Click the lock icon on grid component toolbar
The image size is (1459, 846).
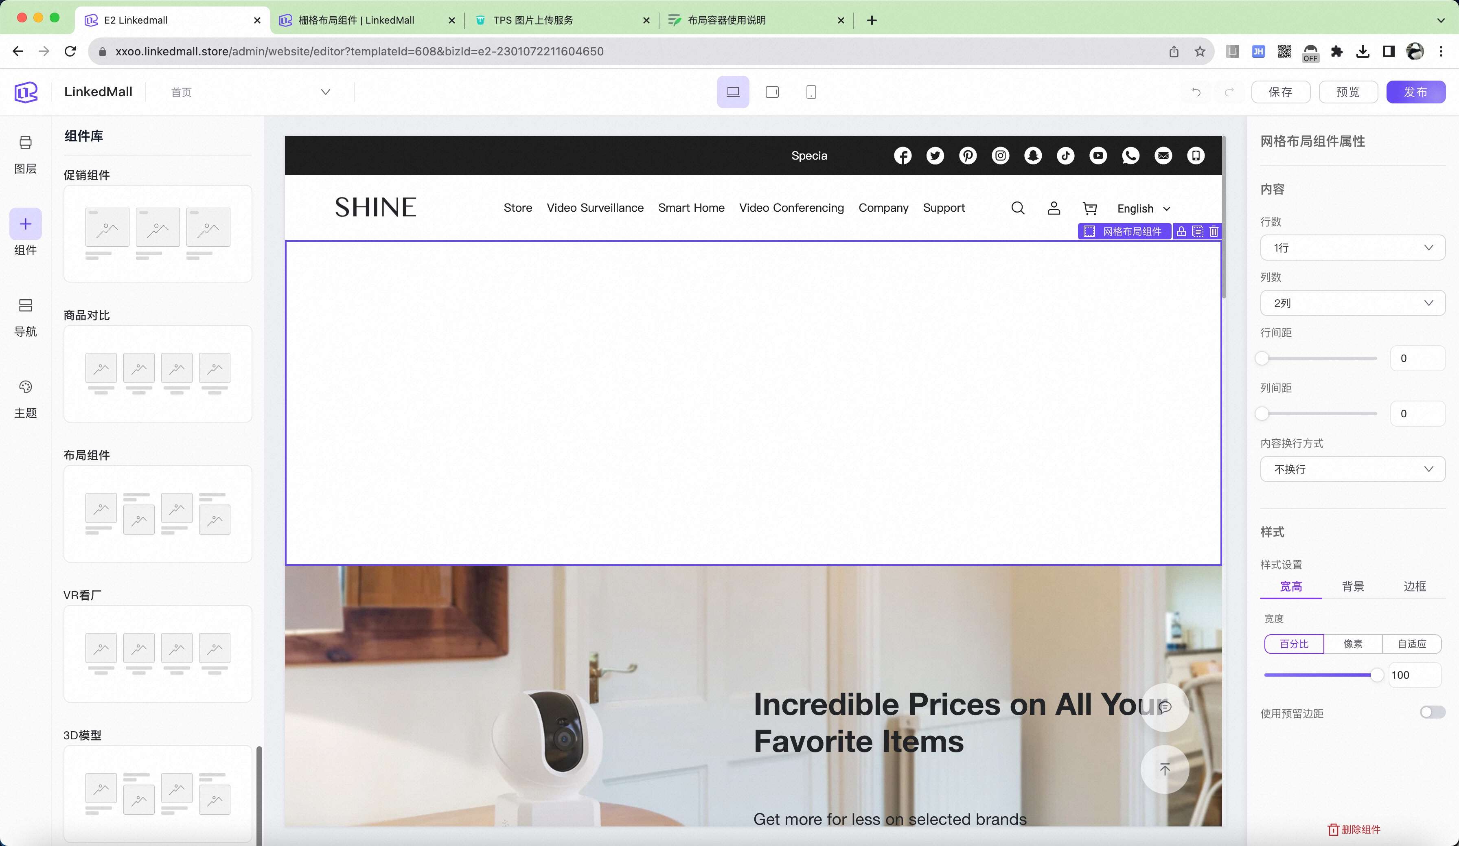click(x=1181, y=232)
